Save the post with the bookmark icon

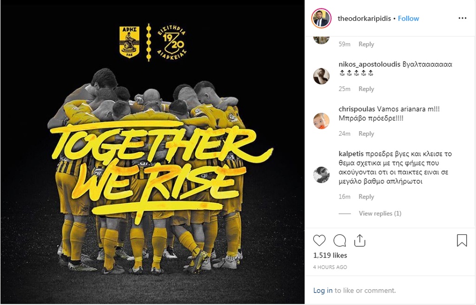click(x=462, y=240)
